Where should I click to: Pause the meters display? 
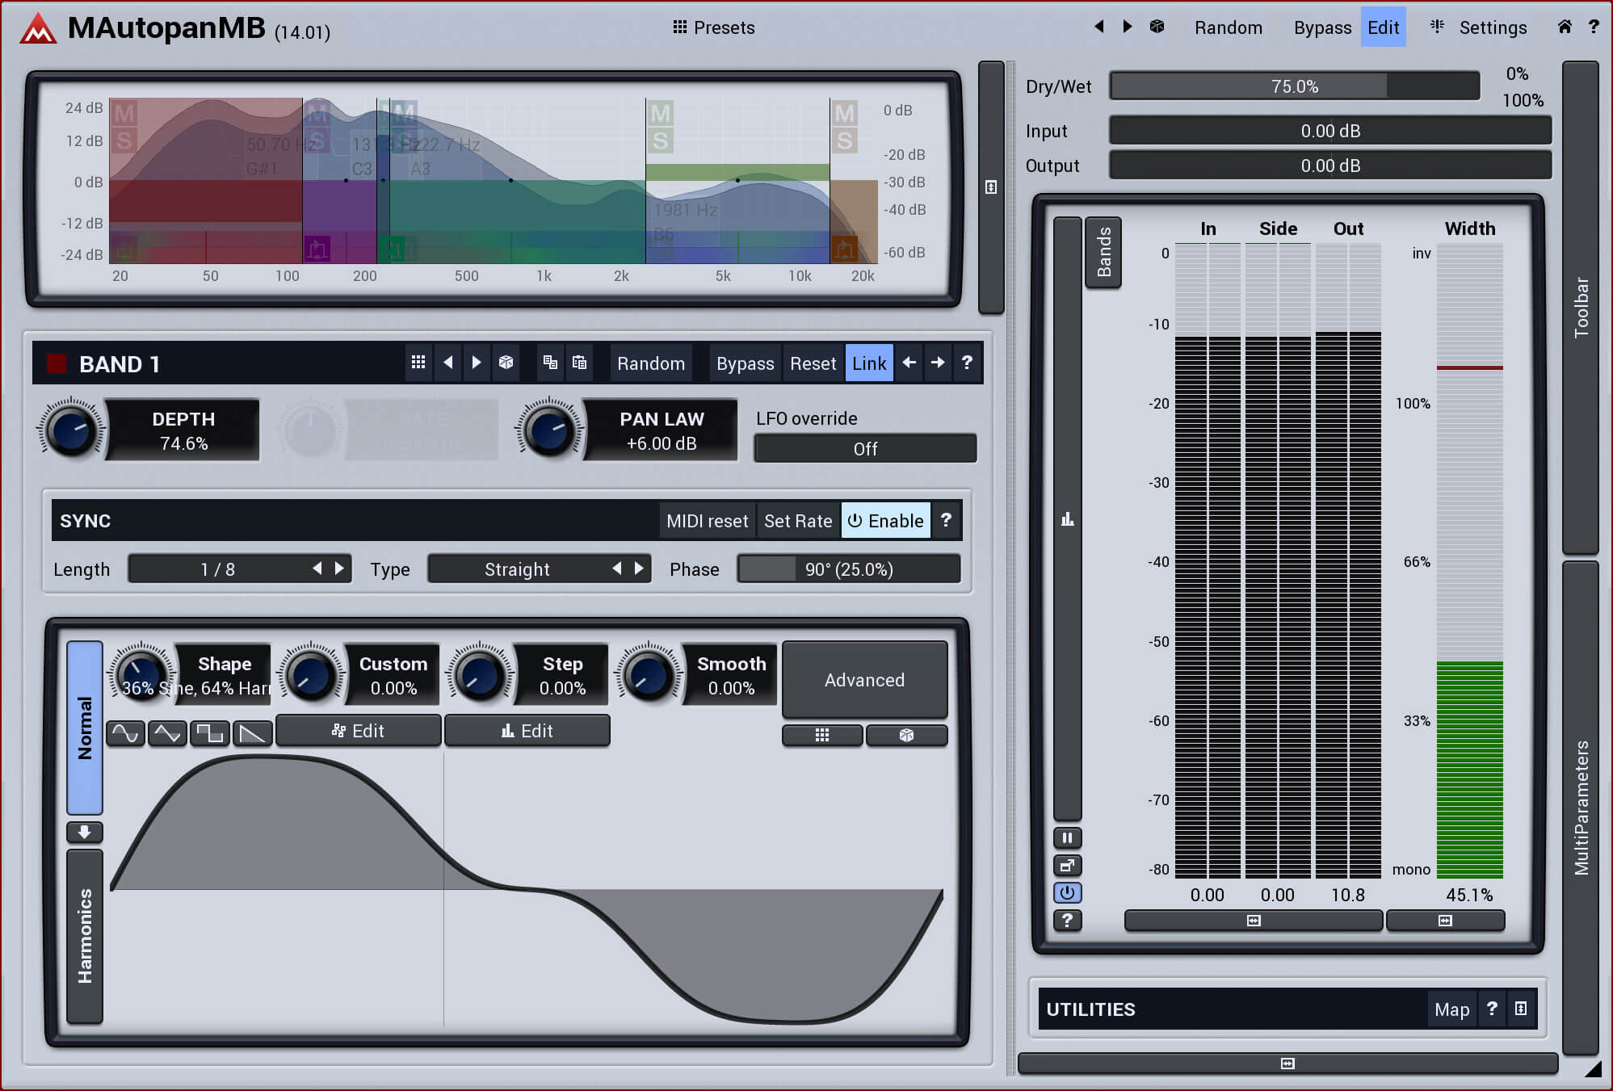[x=1067, y=838]
